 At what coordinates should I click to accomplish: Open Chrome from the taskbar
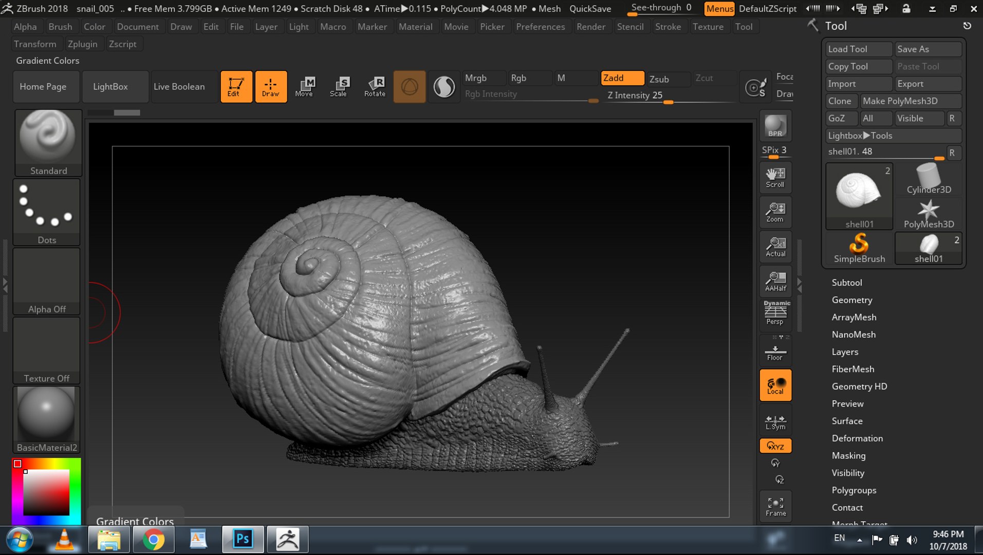tap(153, 539)
